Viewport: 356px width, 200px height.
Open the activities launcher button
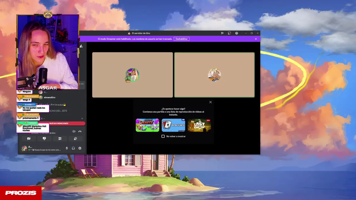60,139
